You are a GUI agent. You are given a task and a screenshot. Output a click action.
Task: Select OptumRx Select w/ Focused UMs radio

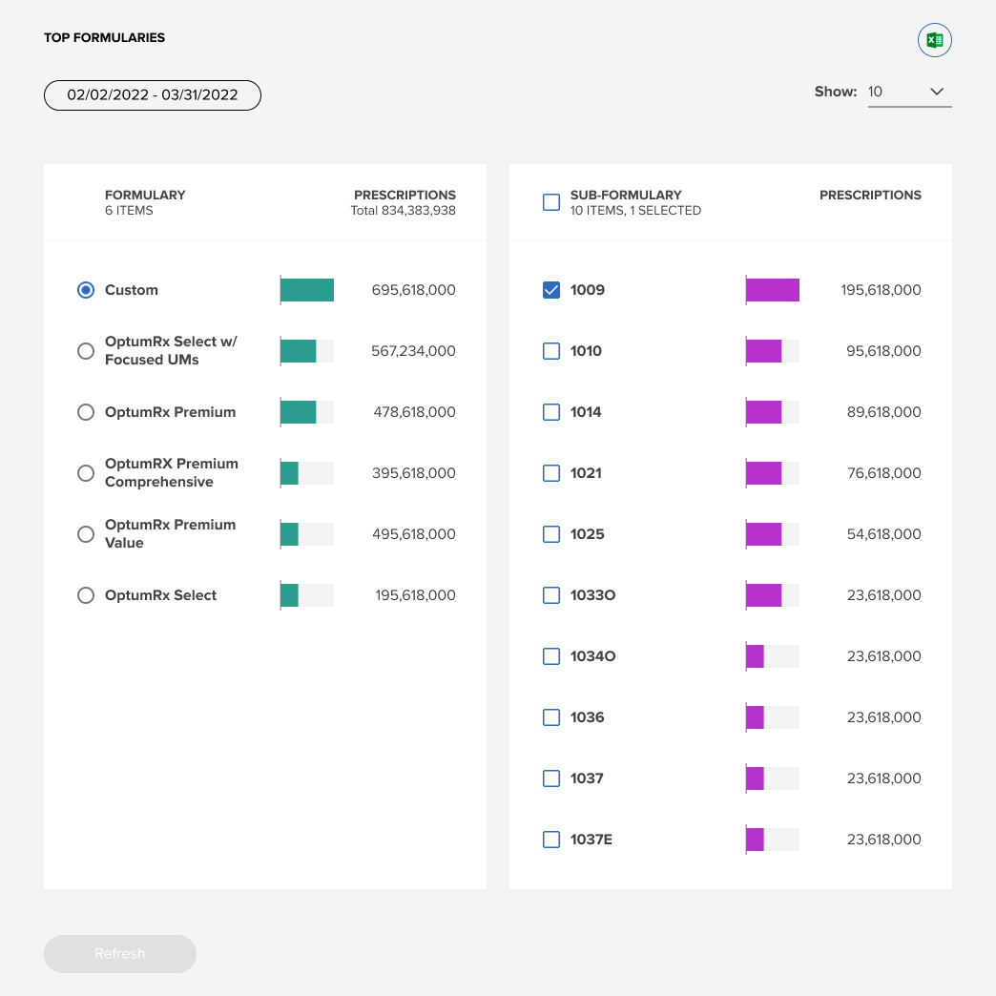pos(86,351)
